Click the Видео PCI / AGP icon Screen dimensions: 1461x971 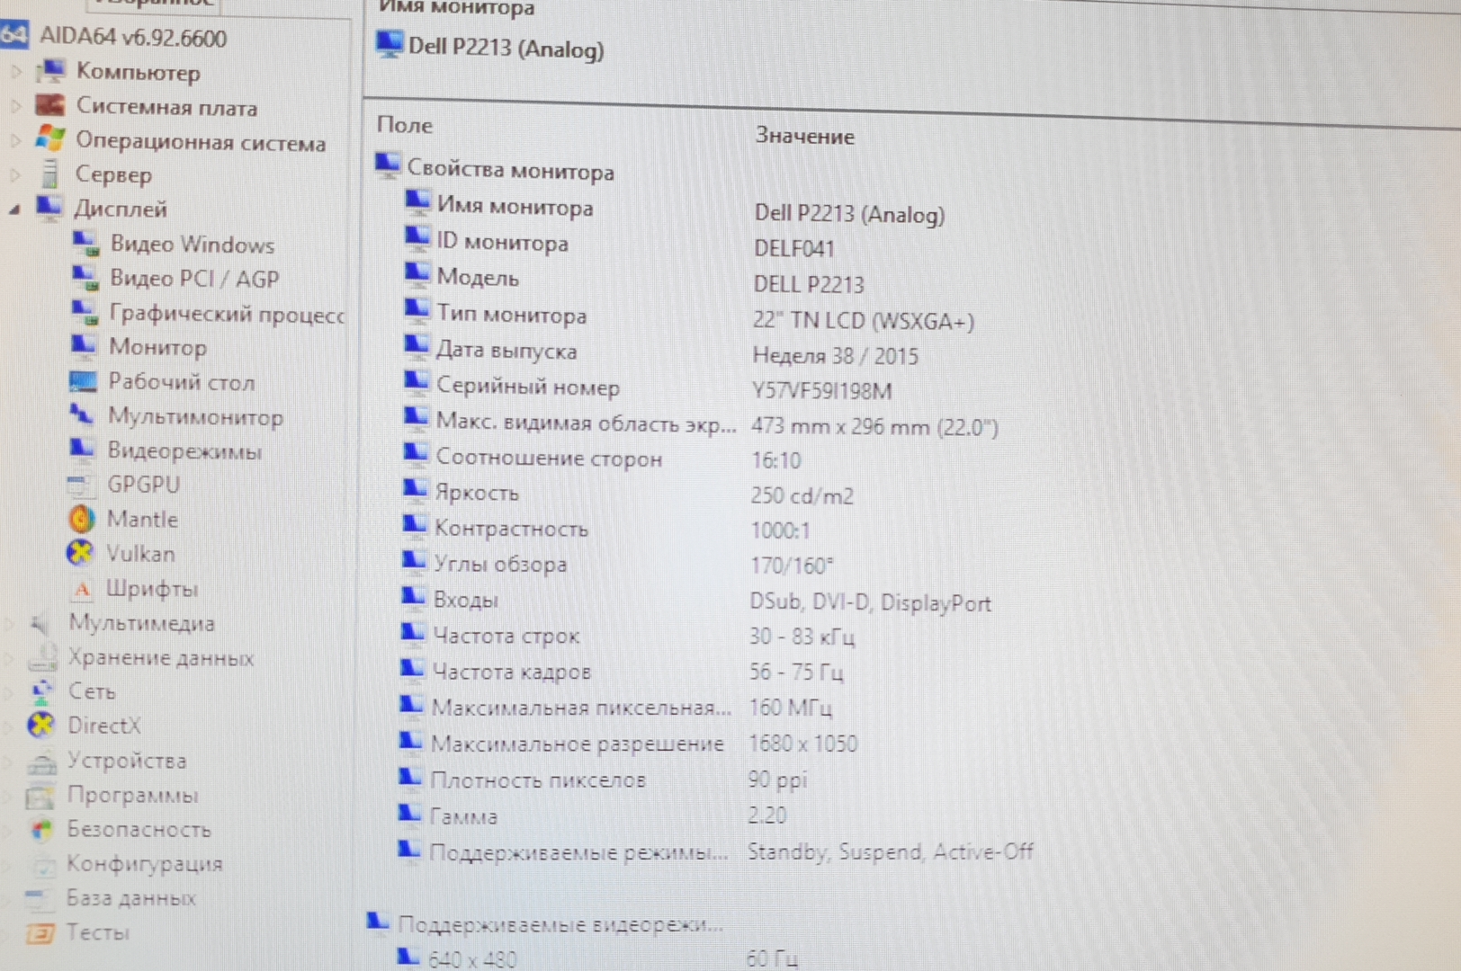(85, 277)
